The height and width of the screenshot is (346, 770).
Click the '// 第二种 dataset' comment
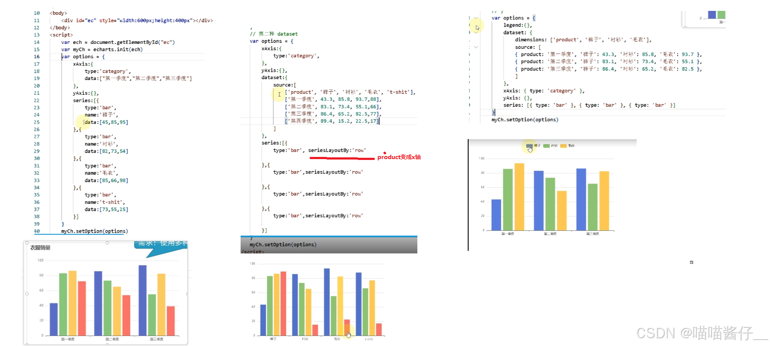point(274,34)
